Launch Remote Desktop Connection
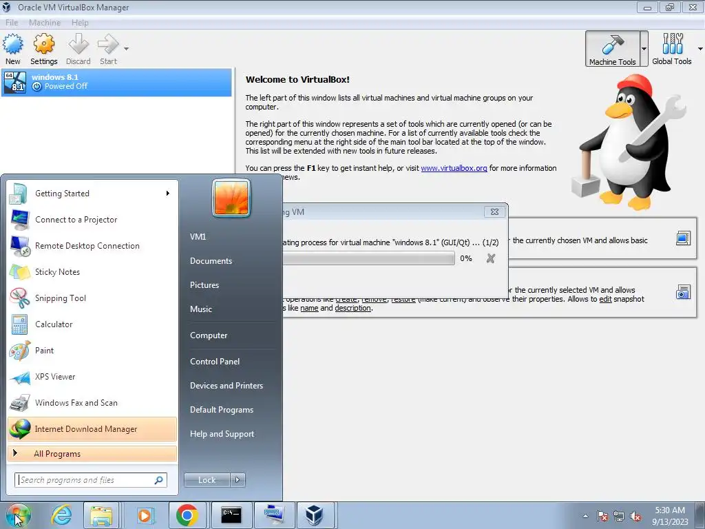This screenshot has width=705, height=529. pos(92,246)
